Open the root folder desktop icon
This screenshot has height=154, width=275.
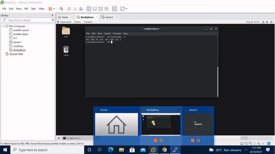click(x=66, y=32)
